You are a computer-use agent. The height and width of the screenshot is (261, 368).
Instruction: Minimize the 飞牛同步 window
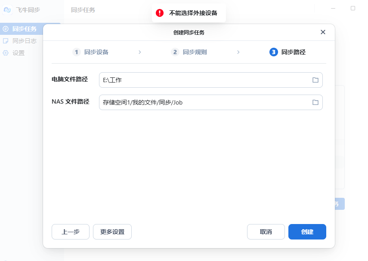click(x=333, y=8)
